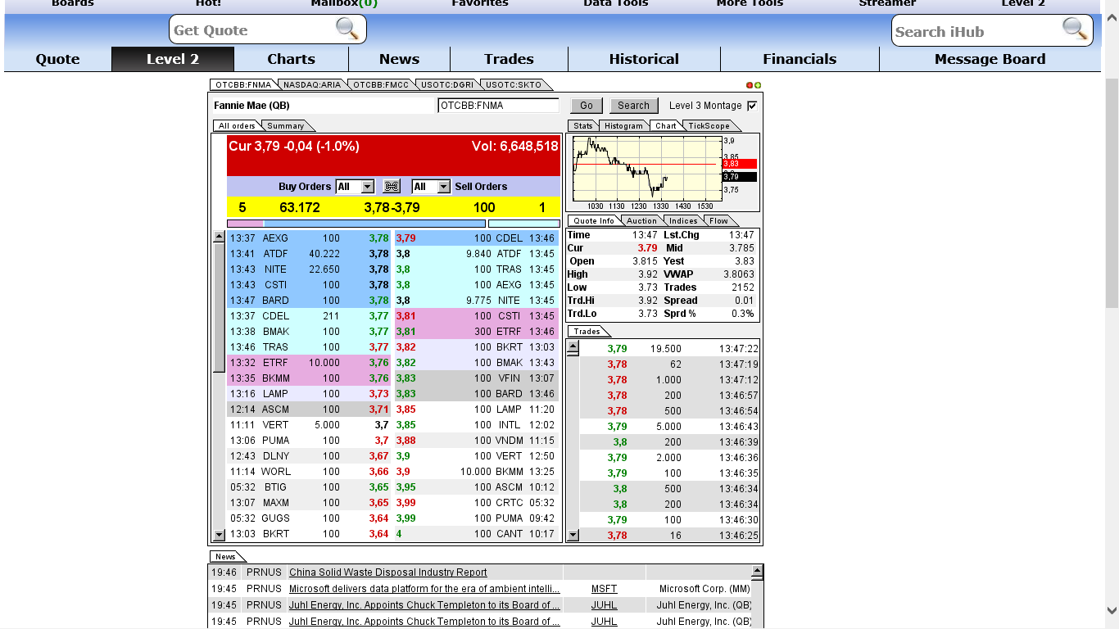Select the CANT sell order at 10:17

[x=477, y=534]
